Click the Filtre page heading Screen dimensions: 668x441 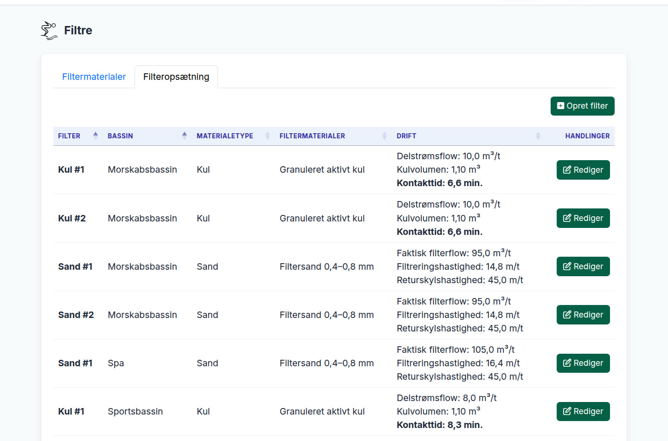click(78, 31)
